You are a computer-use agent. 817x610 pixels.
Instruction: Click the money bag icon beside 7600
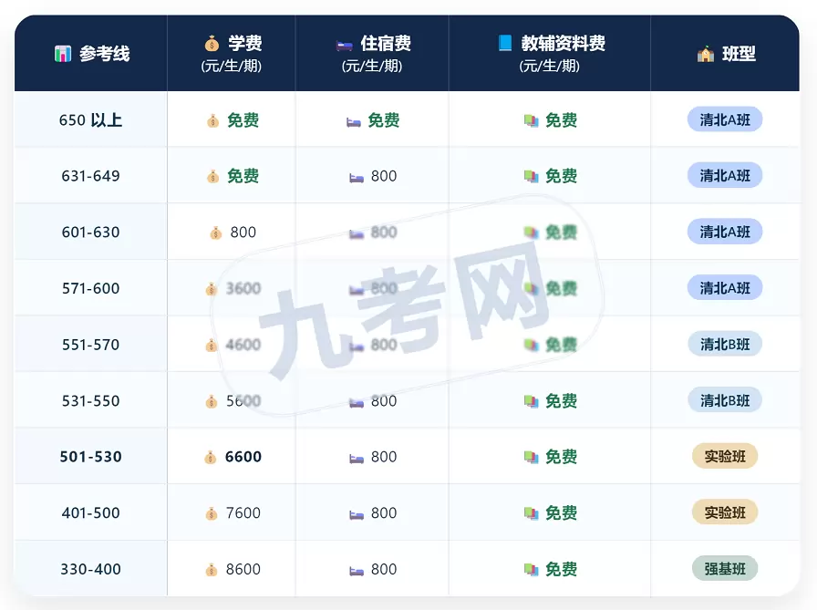tap(211, 513)
